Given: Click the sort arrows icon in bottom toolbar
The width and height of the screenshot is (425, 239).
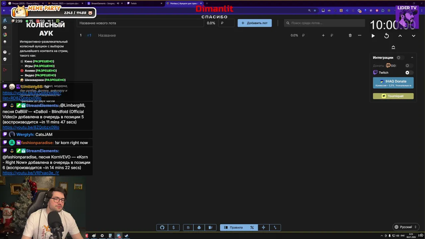Looking at the screenshot, I should click(275, 227).
